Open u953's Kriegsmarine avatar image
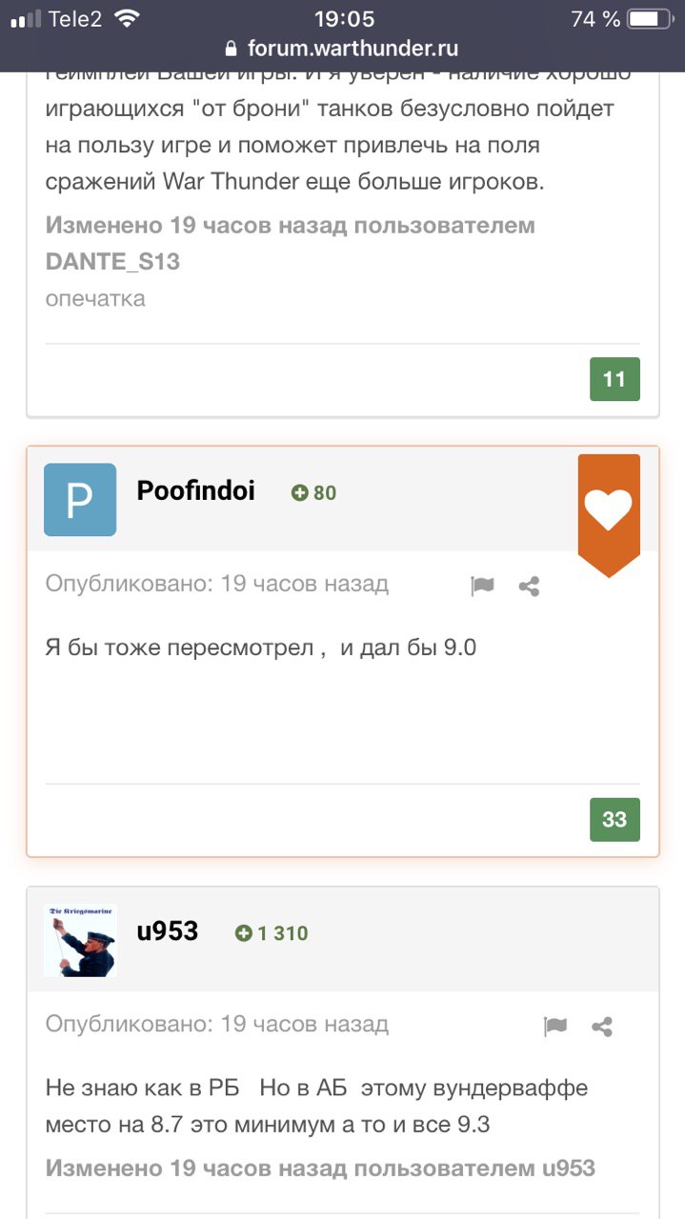The width and height of the screenshot is (685, 1219). click(80, 941)
